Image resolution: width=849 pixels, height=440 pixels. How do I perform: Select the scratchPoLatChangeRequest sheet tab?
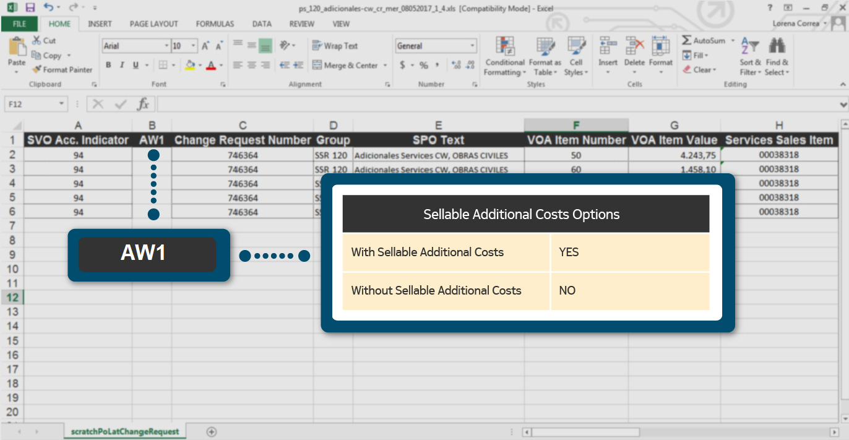coord(124,431)
